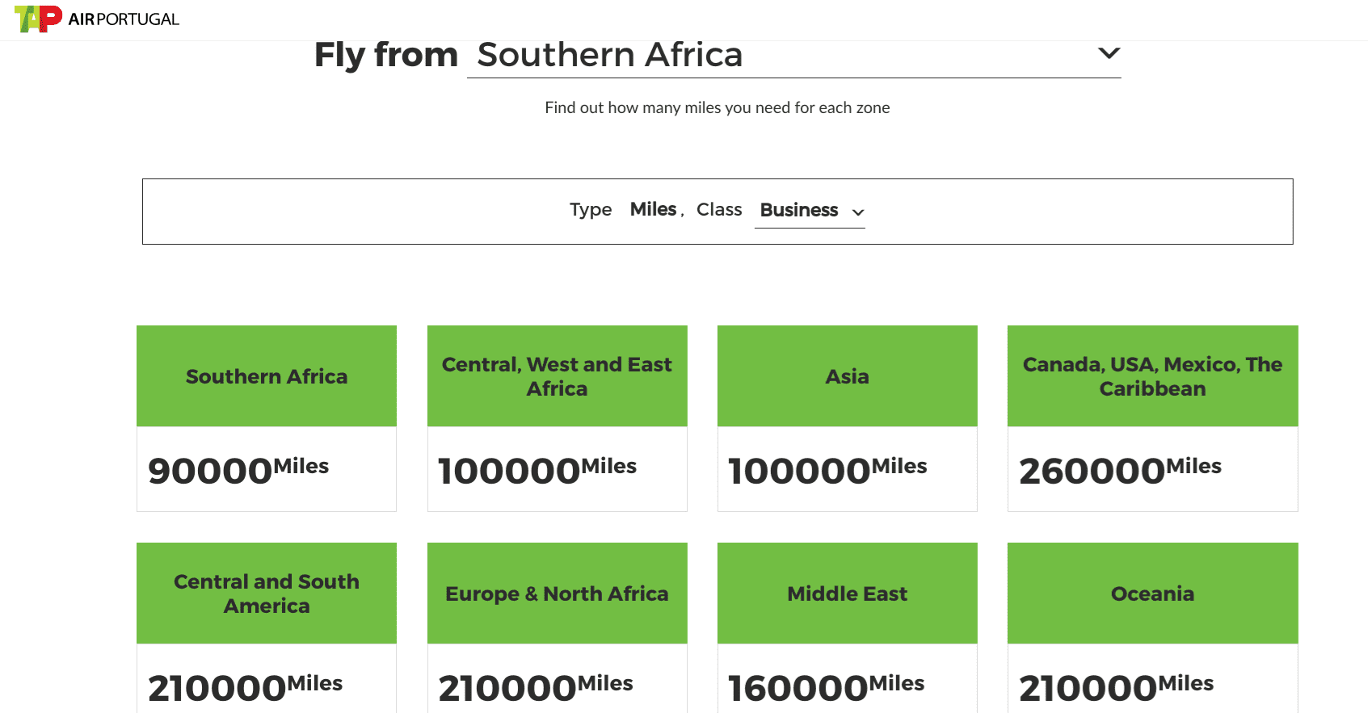Click the 100000 Miles value under Asia
Viewport: 1368px width, 713px height.
827,470
